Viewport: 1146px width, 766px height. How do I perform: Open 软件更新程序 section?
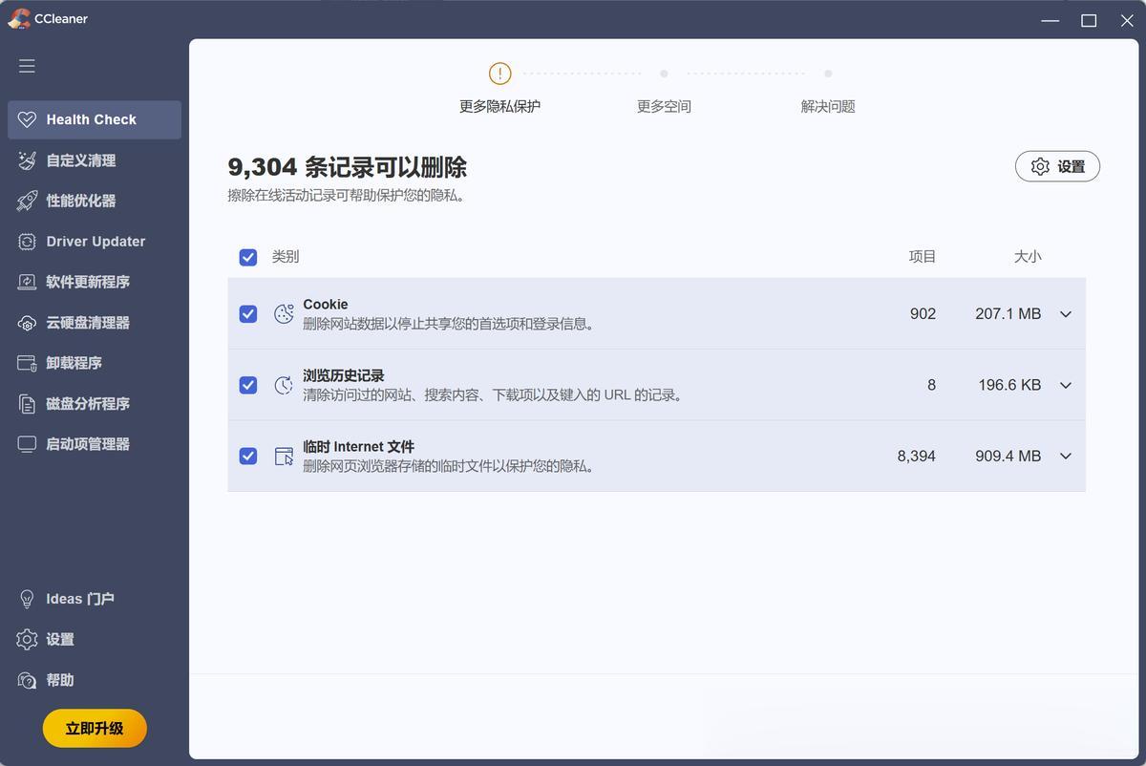95,282
